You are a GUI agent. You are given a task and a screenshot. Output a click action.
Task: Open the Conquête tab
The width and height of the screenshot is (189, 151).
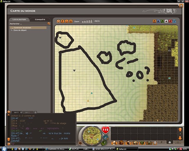[40, 19]
